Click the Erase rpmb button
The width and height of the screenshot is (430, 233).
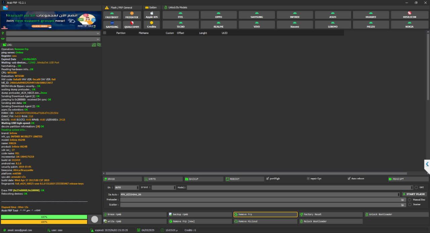click(135, 214)
